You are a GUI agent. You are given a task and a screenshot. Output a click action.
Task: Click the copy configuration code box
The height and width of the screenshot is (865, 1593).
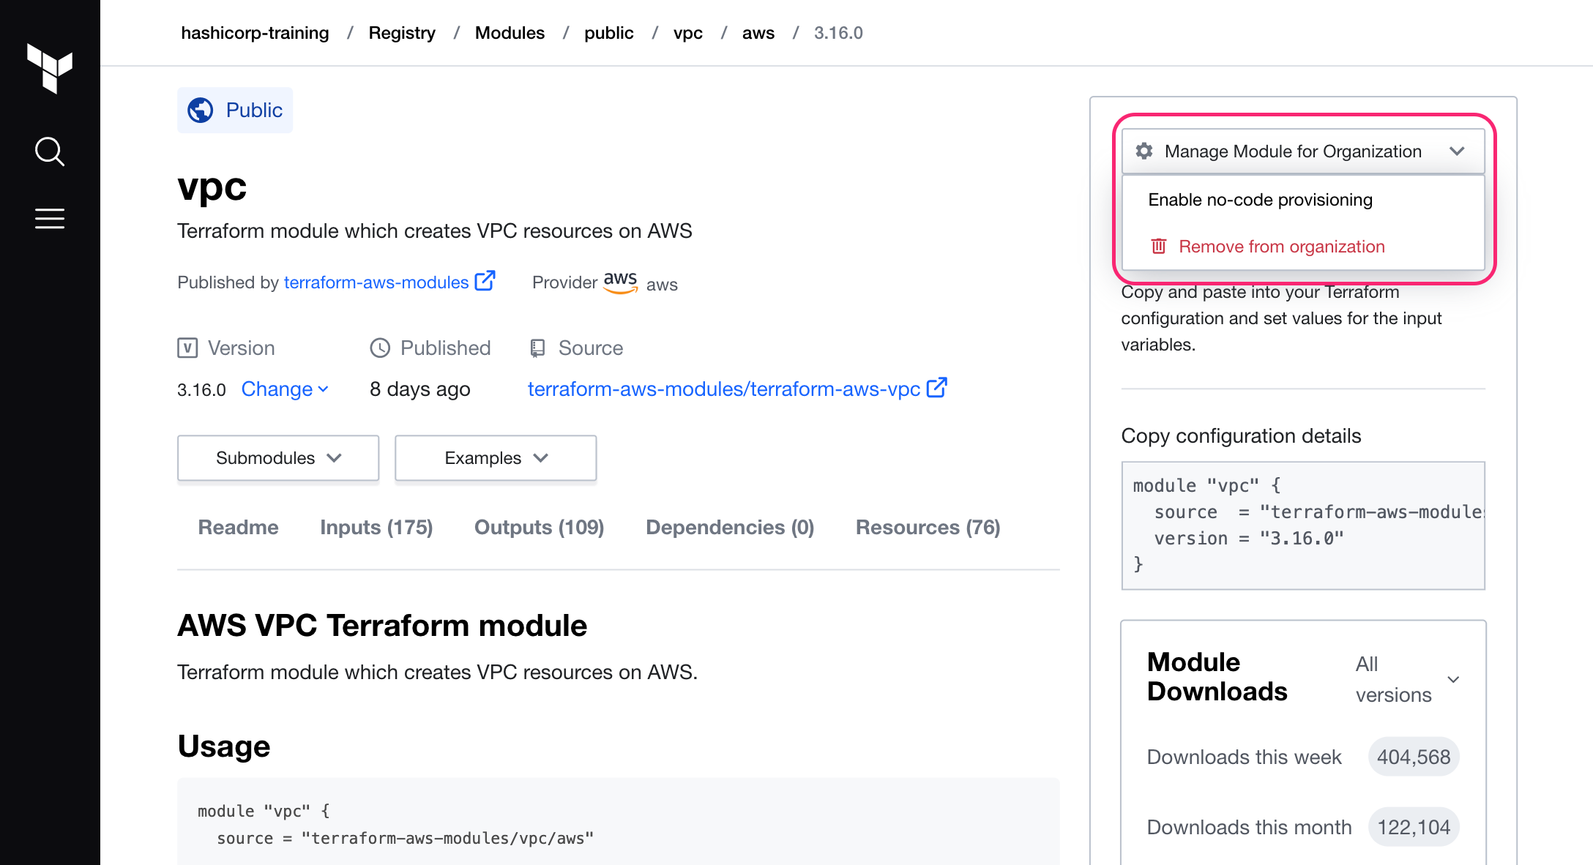click(x=1303, y=525)
